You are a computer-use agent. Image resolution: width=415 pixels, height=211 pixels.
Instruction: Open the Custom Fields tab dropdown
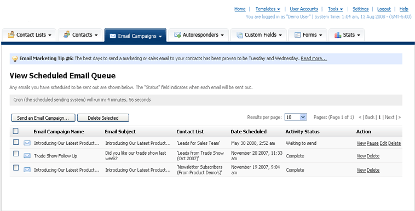280,35
